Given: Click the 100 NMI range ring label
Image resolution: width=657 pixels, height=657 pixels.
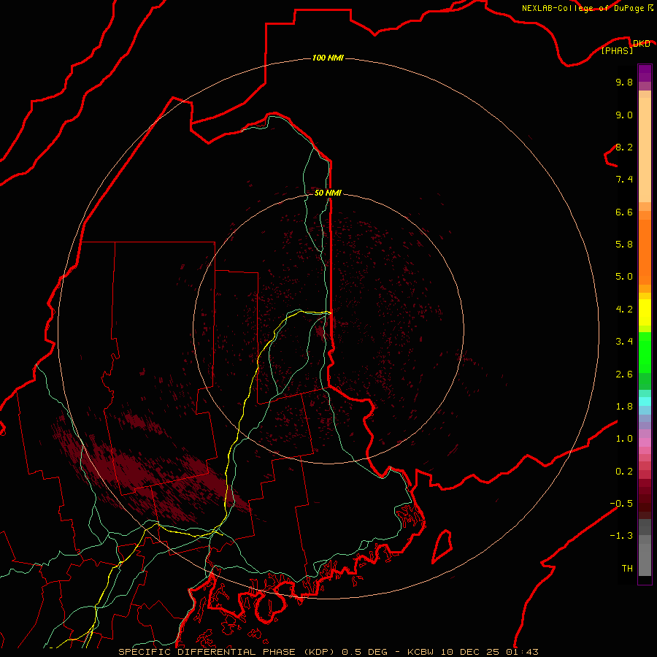Looking at the screenshot, I should pos(328,58).
